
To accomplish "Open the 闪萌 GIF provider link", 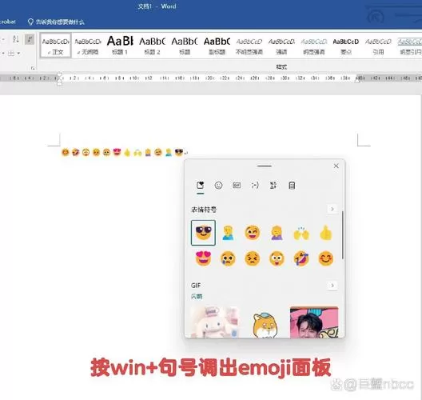I will pos(197,297).
